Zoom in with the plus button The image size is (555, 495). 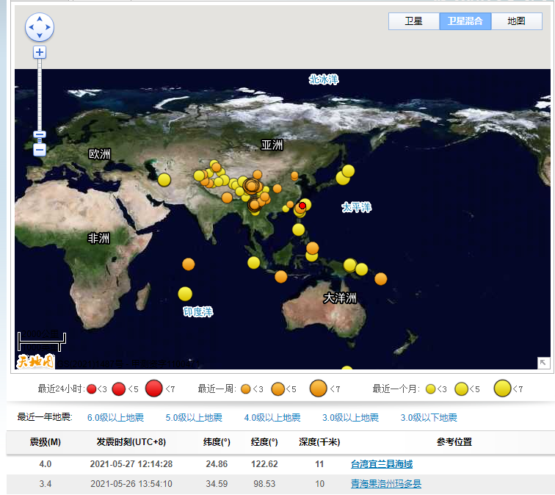40,52
